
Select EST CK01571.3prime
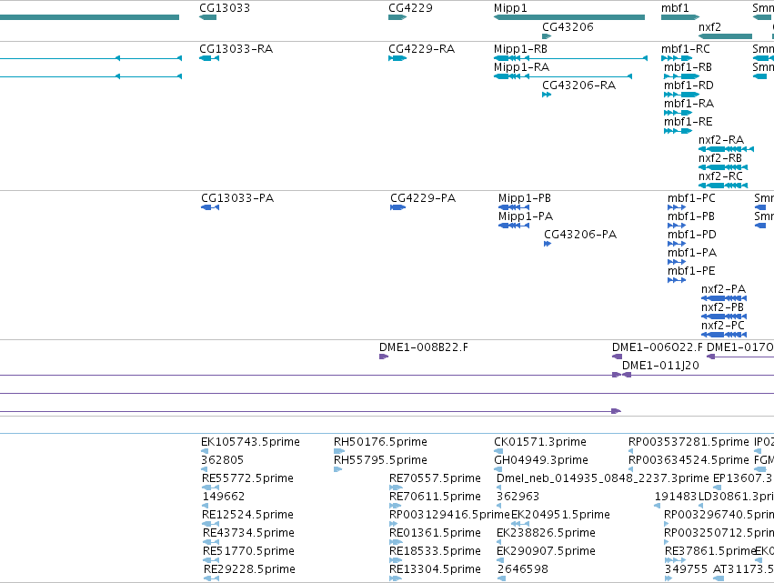(x=498, y=451)
